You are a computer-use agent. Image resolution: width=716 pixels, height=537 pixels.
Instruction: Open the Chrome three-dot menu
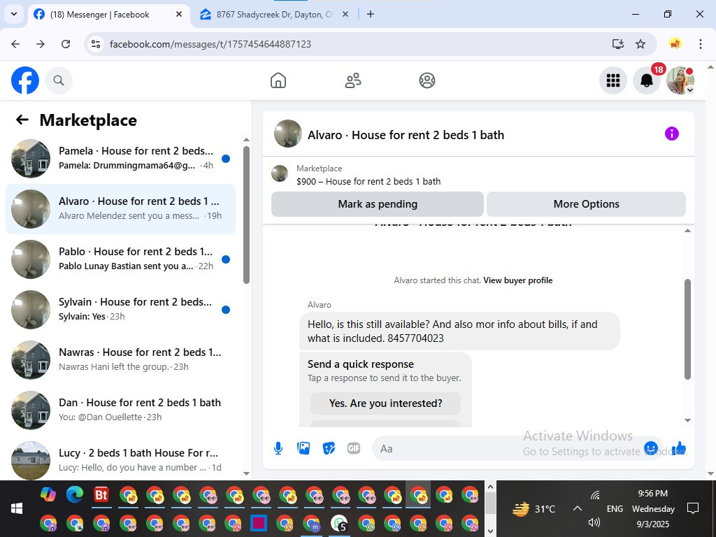(701, 44)
